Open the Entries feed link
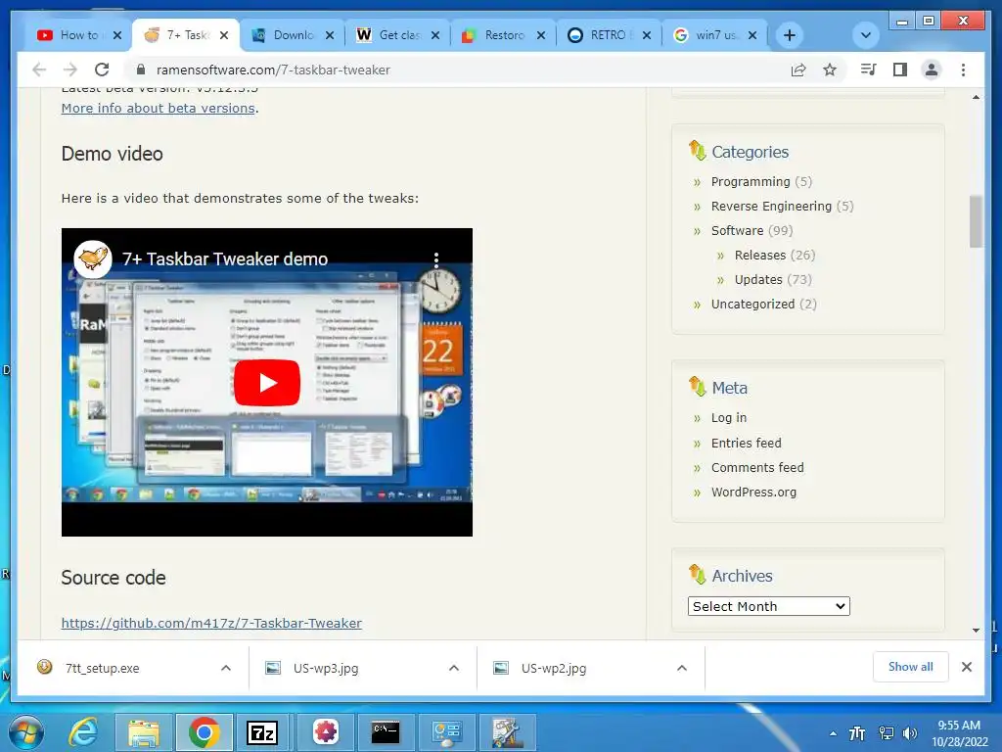1002x752 pixels. click(747, 443)
